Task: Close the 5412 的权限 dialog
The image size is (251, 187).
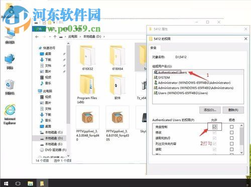Action: (x=245, y=39)
